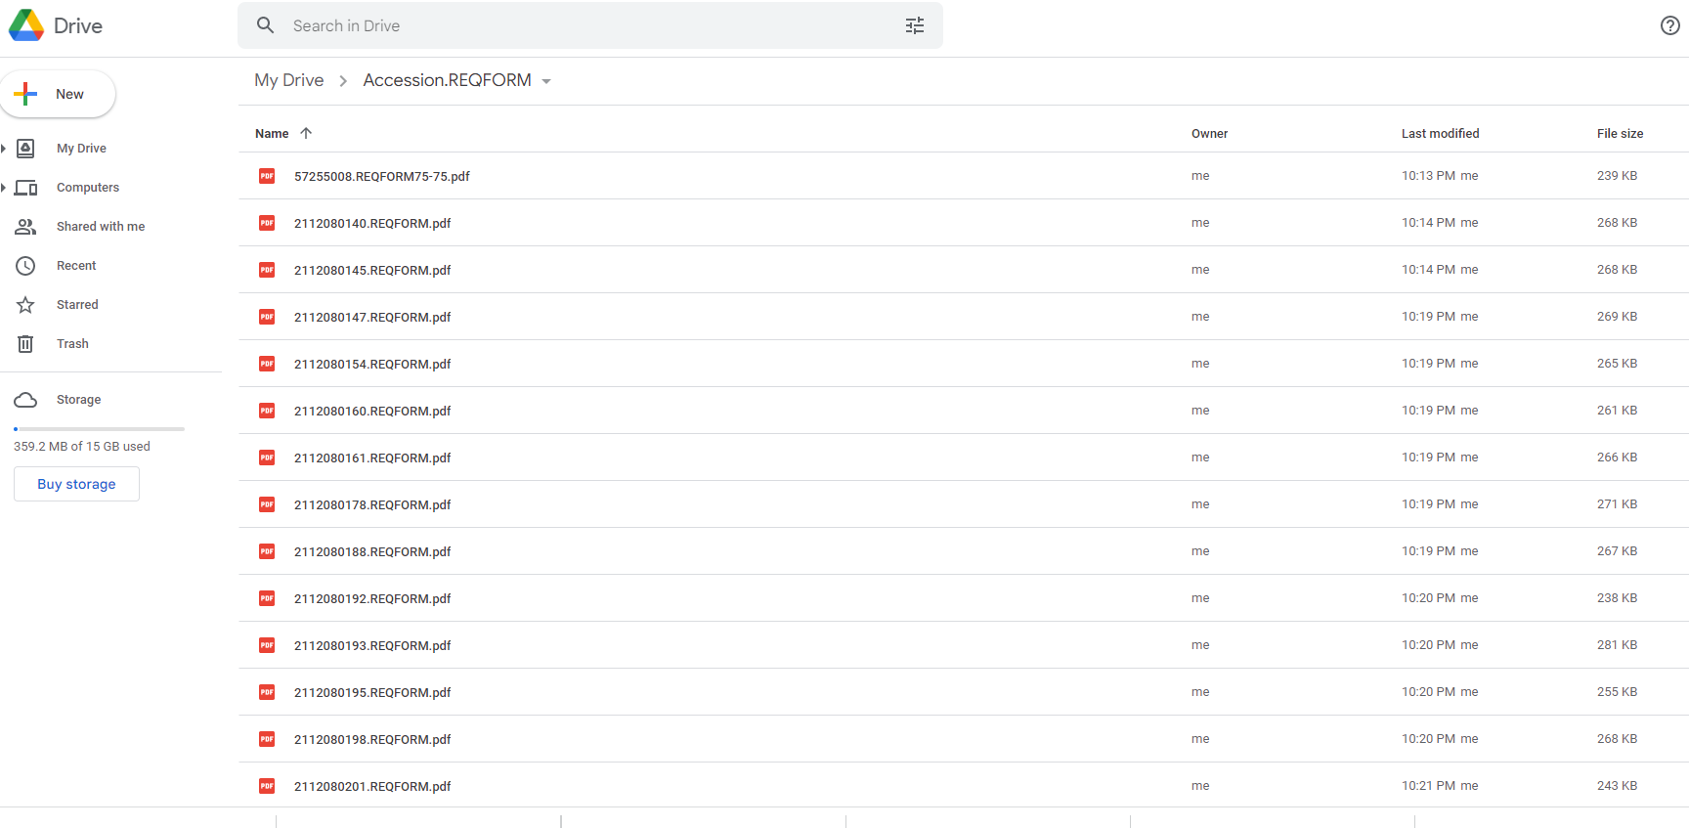This screenshot has height=828, width=1689.
Task: Select file 2112080188.REQFORM.pdf
Action: 963,551
